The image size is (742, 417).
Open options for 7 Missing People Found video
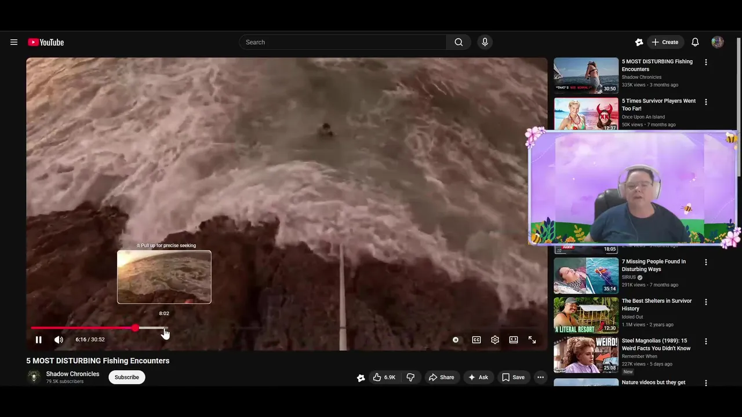[705, 262]
